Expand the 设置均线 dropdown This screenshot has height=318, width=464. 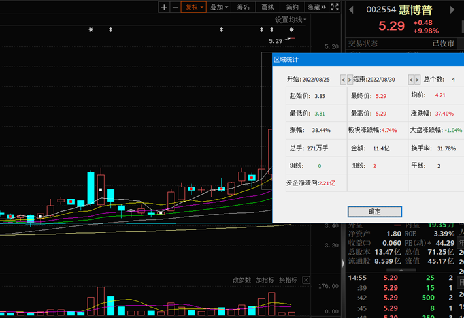pyautogui.click(x=291, y=20)
